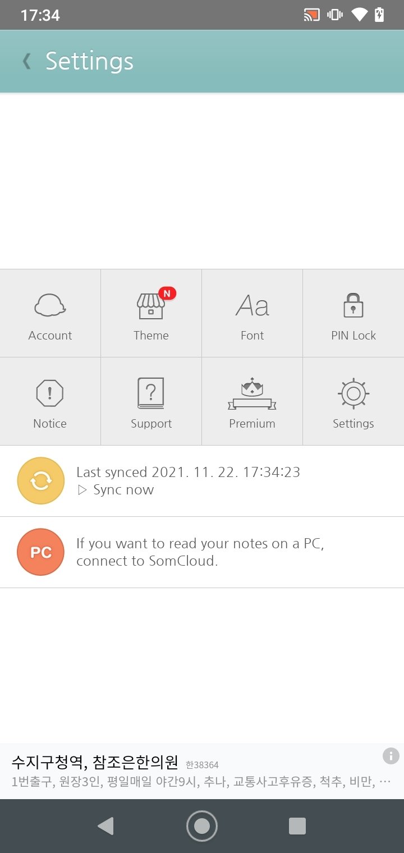Open the Korean clinic advertisement banner
Screen dimensions: 404x853
coord(202,771)
